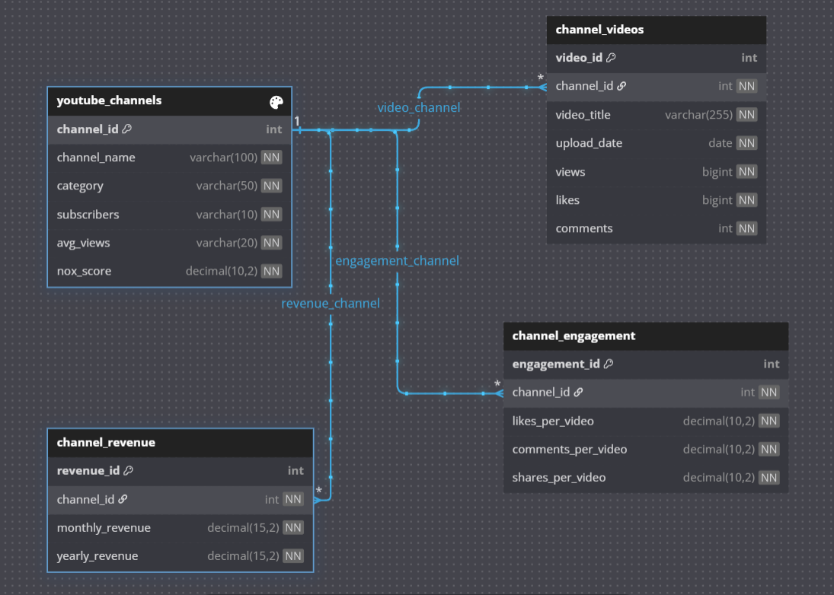Select the revenue_id field name
This screenshot has width=834, height=595.
point(88,470)
